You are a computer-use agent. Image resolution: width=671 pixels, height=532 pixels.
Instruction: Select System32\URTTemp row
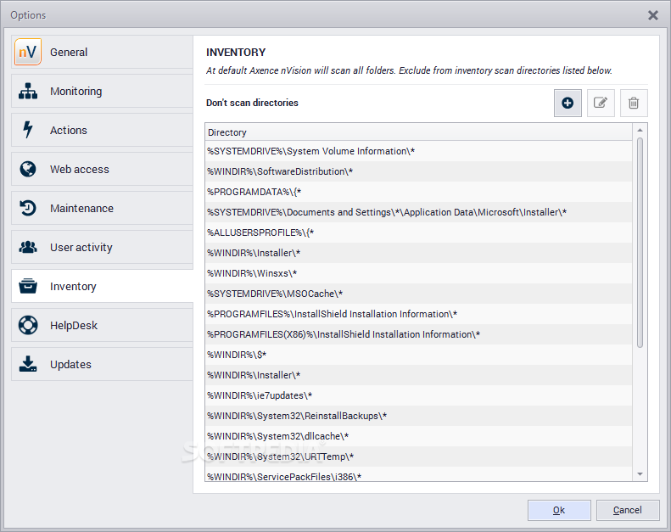coord(418,456)
